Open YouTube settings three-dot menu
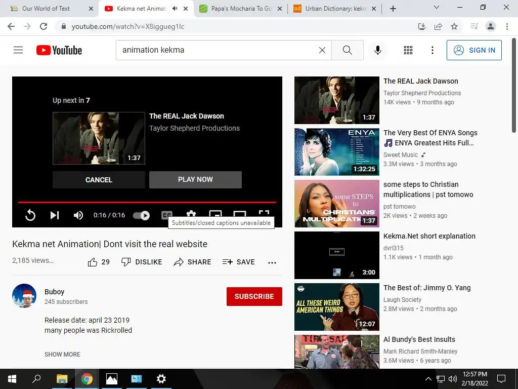This screenshot has height=389, width=518. point(432,50)
